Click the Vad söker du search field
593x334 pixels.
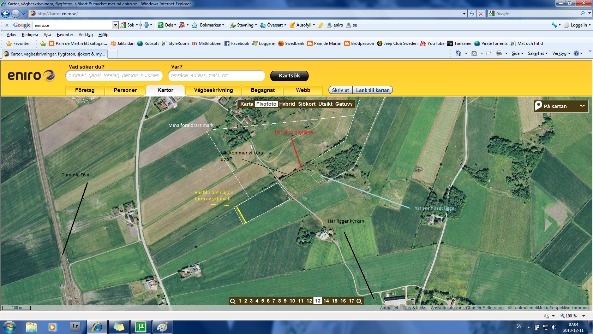pyautogui.click(x=114, y=76)
